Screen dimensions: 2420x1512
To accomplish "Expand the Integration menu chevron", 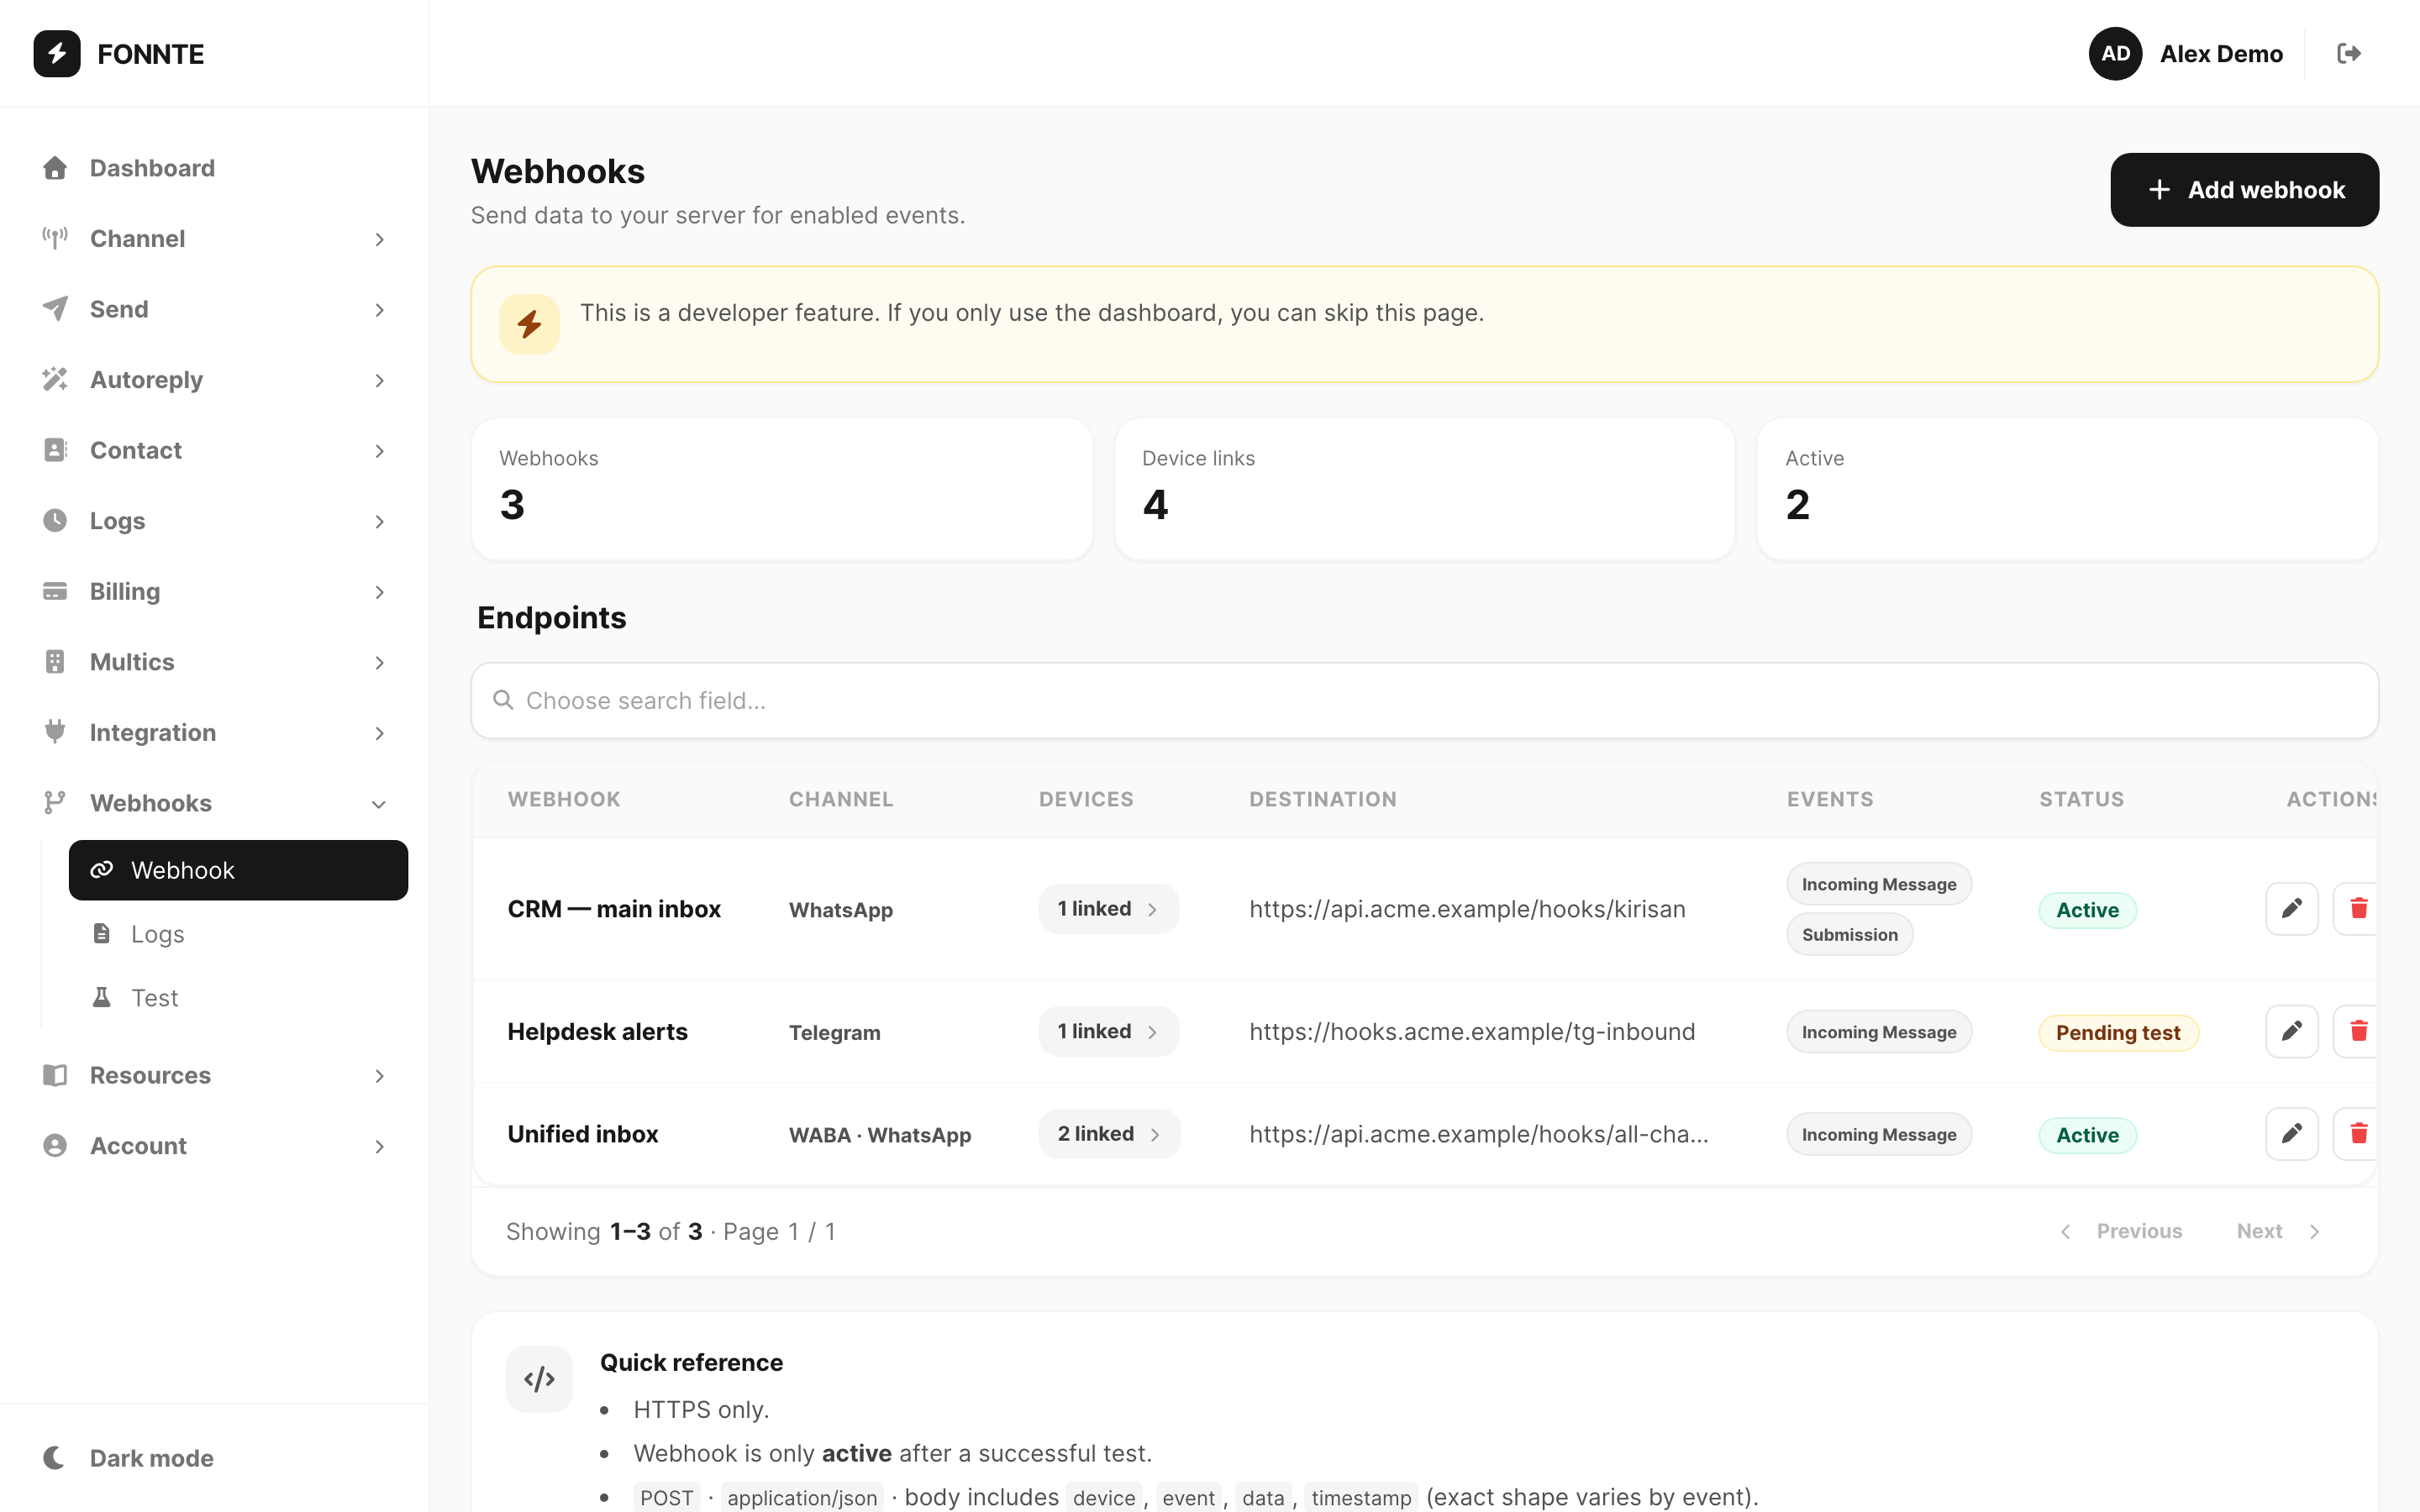I will coord(379,733).
